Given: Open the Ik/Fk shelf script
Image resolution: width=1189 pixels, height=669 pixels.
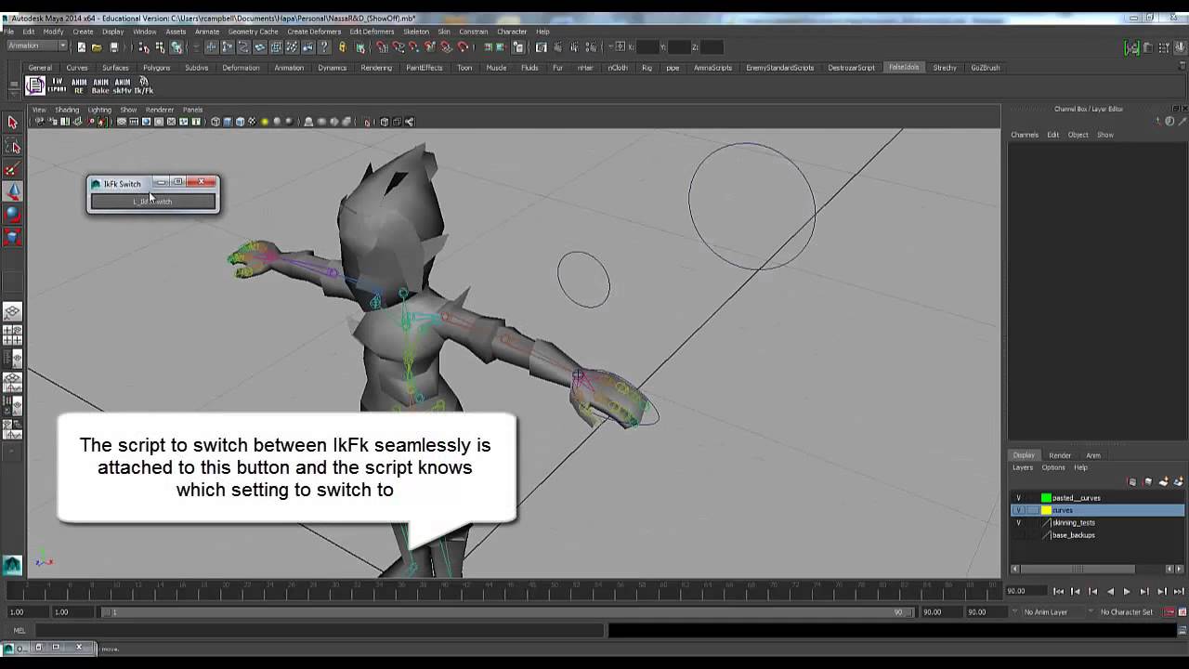Looking at the screenshot, I should (143, 85).
